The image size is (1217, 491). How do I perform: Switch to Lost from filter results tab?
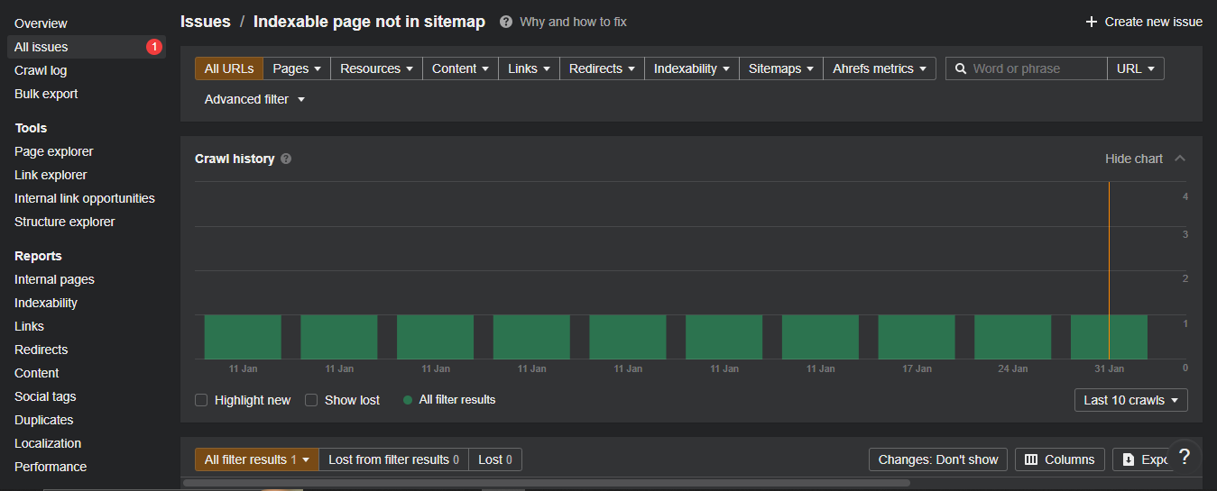(393, 459)
